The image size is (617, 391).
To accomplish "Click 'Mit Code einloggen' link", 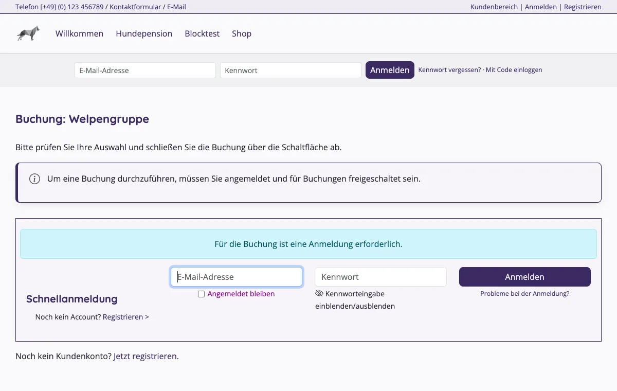I will click(514, 70).
